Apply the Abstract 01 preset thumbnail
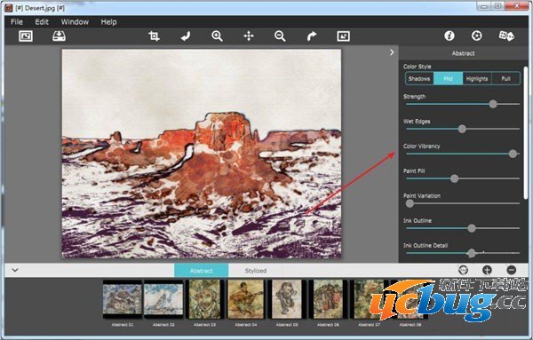This screenshot has width=533, height=340. [x=123, y=299]
